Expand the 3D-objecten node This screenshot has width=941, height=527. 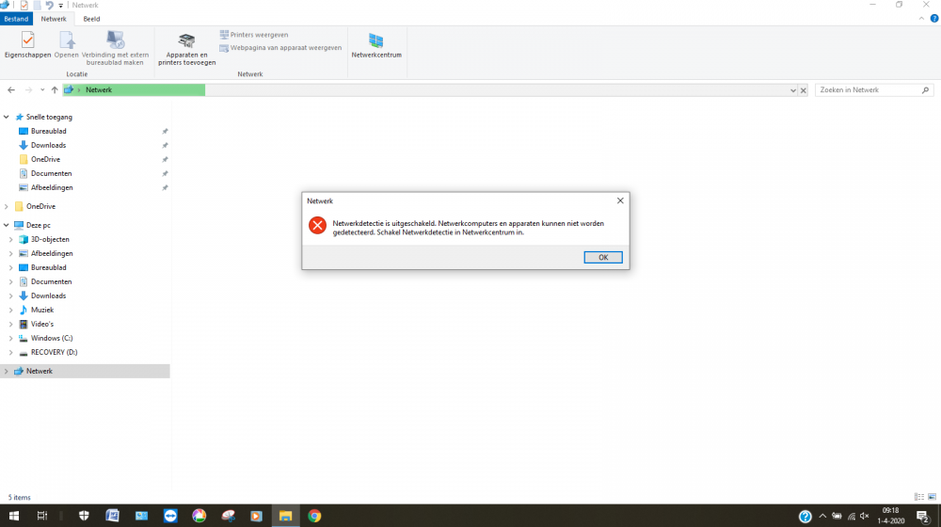tap(10, 239)
